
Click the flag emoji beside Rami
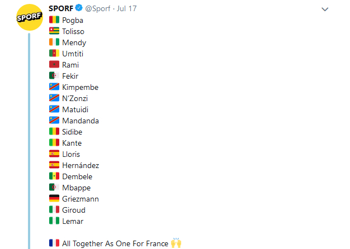(x=54, y=65)
